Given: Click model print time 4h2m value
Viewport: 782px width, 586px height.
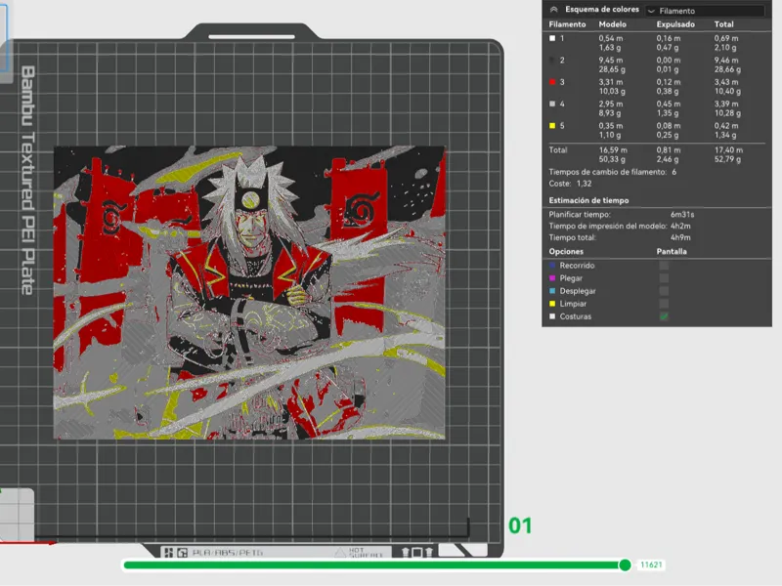Looking at the screenshot, I should tap(680, 227).
